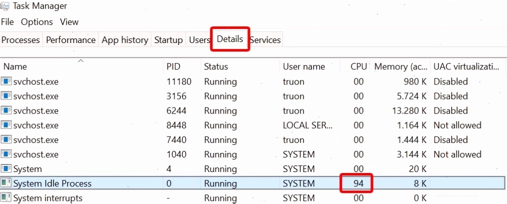The height and width of the screenshot is (204, 507).
Task: Open the File menu
Action: pyautogui.click(x=7, y=22)
